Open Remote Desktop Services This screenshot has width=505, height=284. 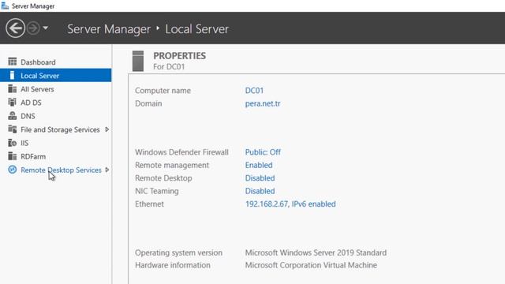point(61,170)
